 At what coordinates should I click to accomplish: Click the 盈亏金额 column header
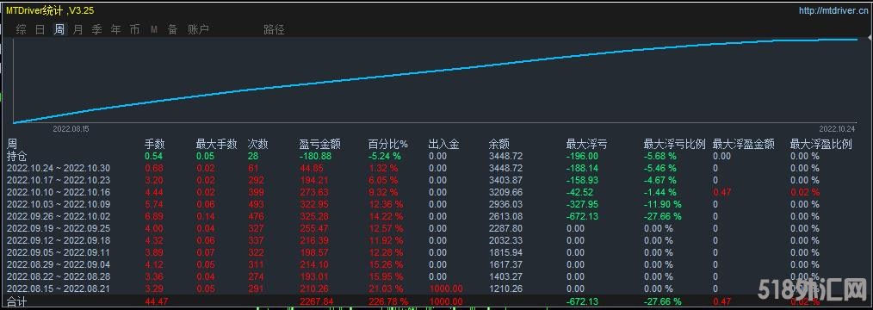[x=319, y=144]
